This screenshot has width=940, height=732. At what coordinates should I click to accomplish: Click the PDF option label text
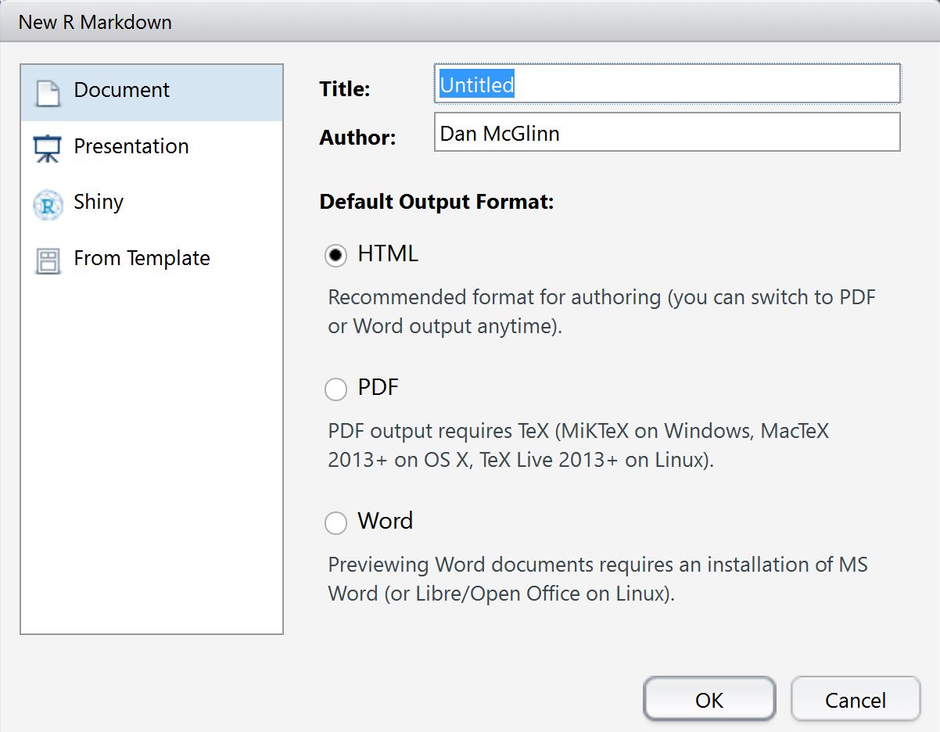coord(379,387)
